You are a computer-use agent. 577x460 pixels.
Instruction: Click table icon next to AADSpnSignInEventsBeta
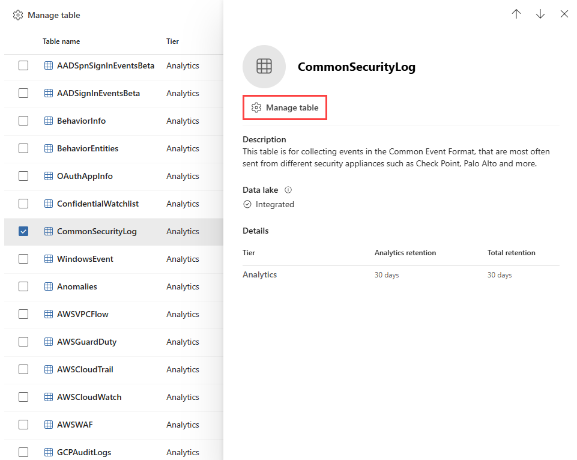49,65
